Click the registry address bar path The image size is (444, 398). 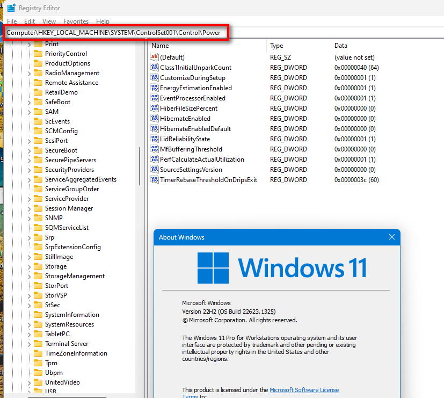point(113,33)
